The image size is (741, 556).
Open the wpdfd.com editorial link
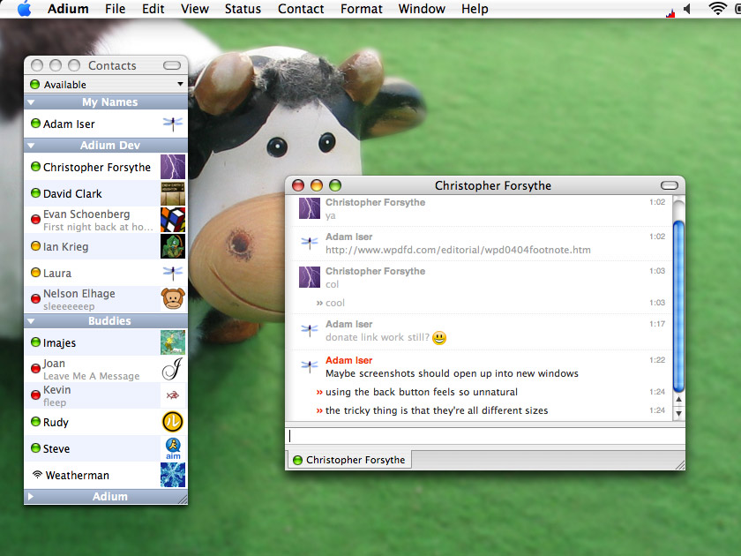coord(458,250)
